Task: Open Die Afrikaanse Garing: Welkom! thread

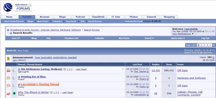Action: [42, 69]
